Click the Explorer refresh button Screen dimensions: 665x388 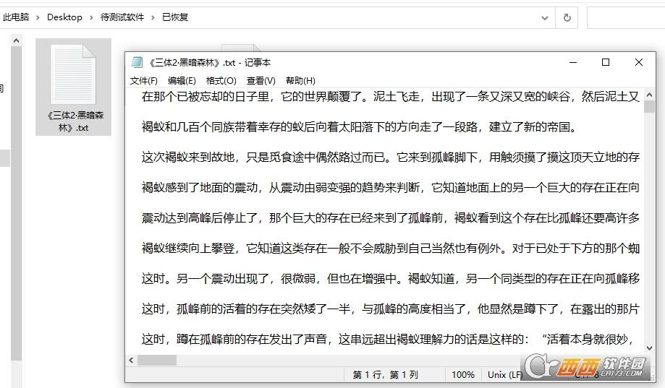coord(567,18)
